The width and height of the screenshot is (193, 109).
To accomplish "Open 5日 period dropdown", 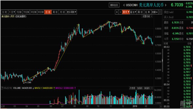I will tap(12, 12).
